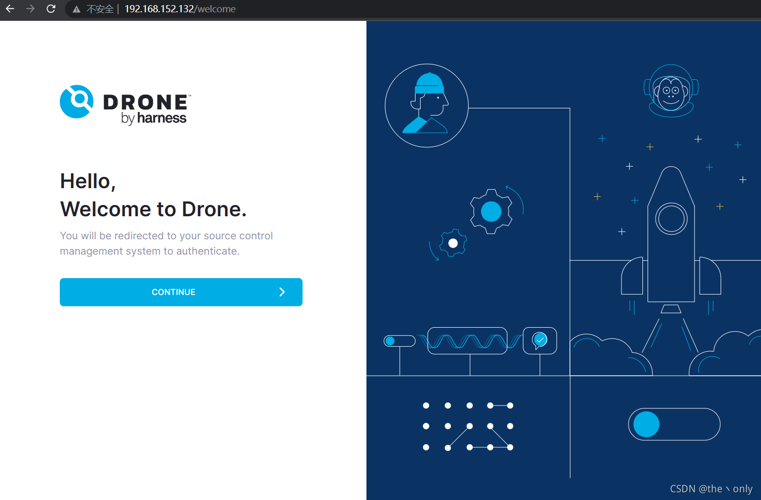Click the "Welcome to Drone." heading
This screenshot has height=500, width=761.
153,209
